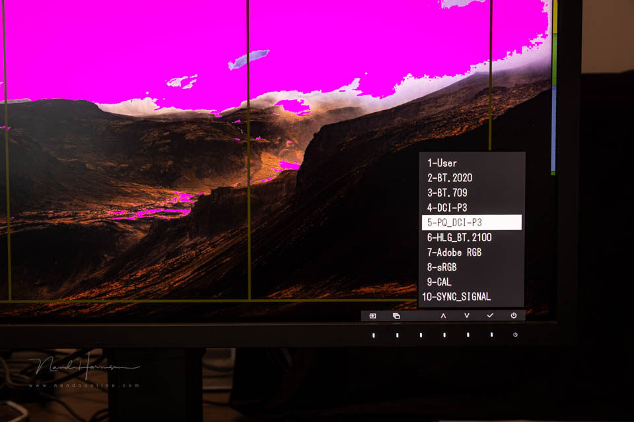Image resolution: width=634 pixels, height=422 pixels.
Task: Select the 9-CAL mode entry
Action: pos(439,282)
